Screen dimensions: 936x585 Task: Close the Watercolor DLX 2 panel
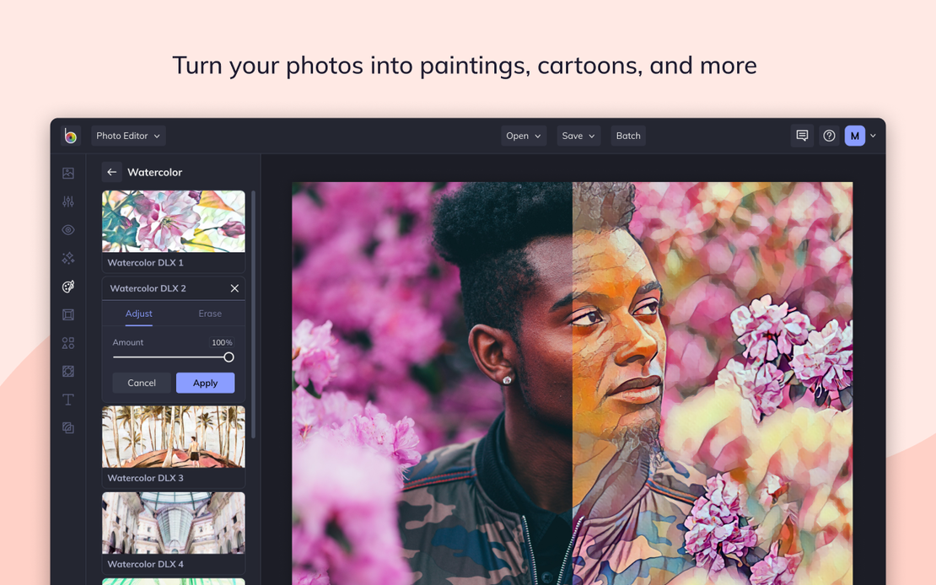tap(234, 288)
